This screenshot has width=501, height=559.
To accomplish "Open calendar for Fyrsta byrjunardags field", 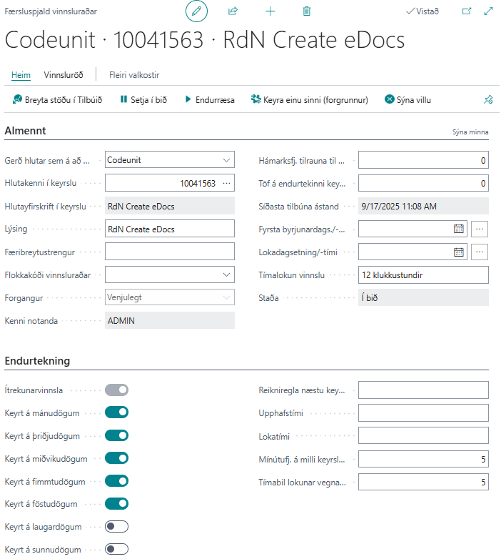I will pos(459,229).
